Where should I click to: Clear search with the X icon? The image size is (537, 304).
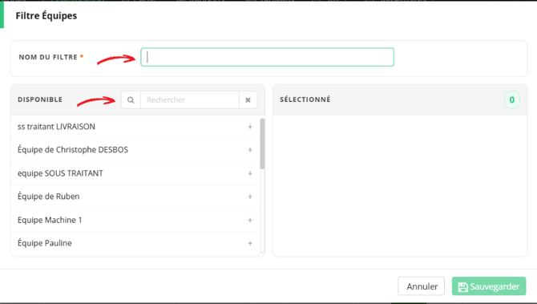pos(248,99)
